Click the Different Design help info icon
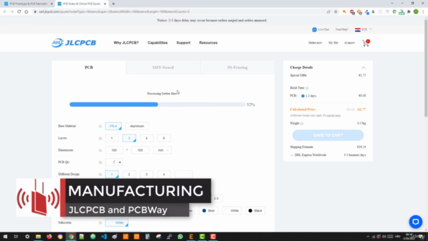This screenshot has height=241, width=428. click(x=100, y=174)
